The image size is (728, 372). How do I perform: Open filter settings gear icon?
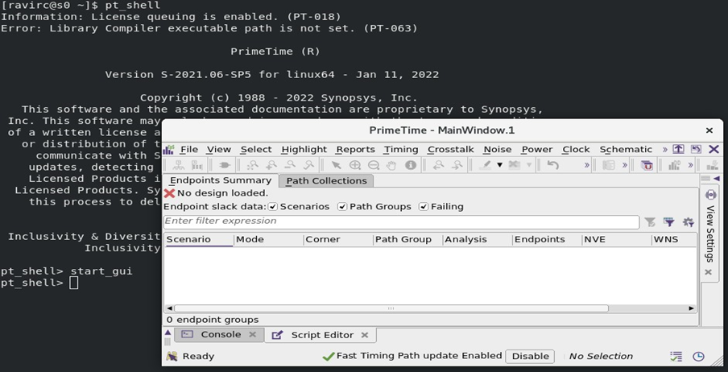(x=688, y=222)
